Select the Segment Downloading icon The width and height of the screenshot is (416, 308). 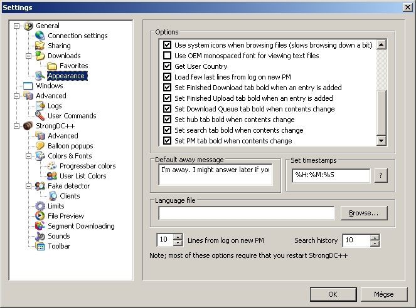40,226
